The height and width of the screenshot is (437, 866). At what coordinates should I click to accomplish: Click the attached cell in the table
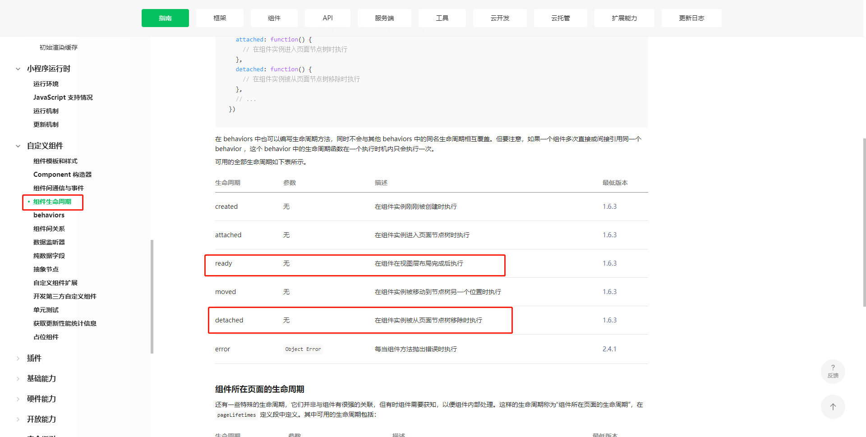click(x=228, y=235)
